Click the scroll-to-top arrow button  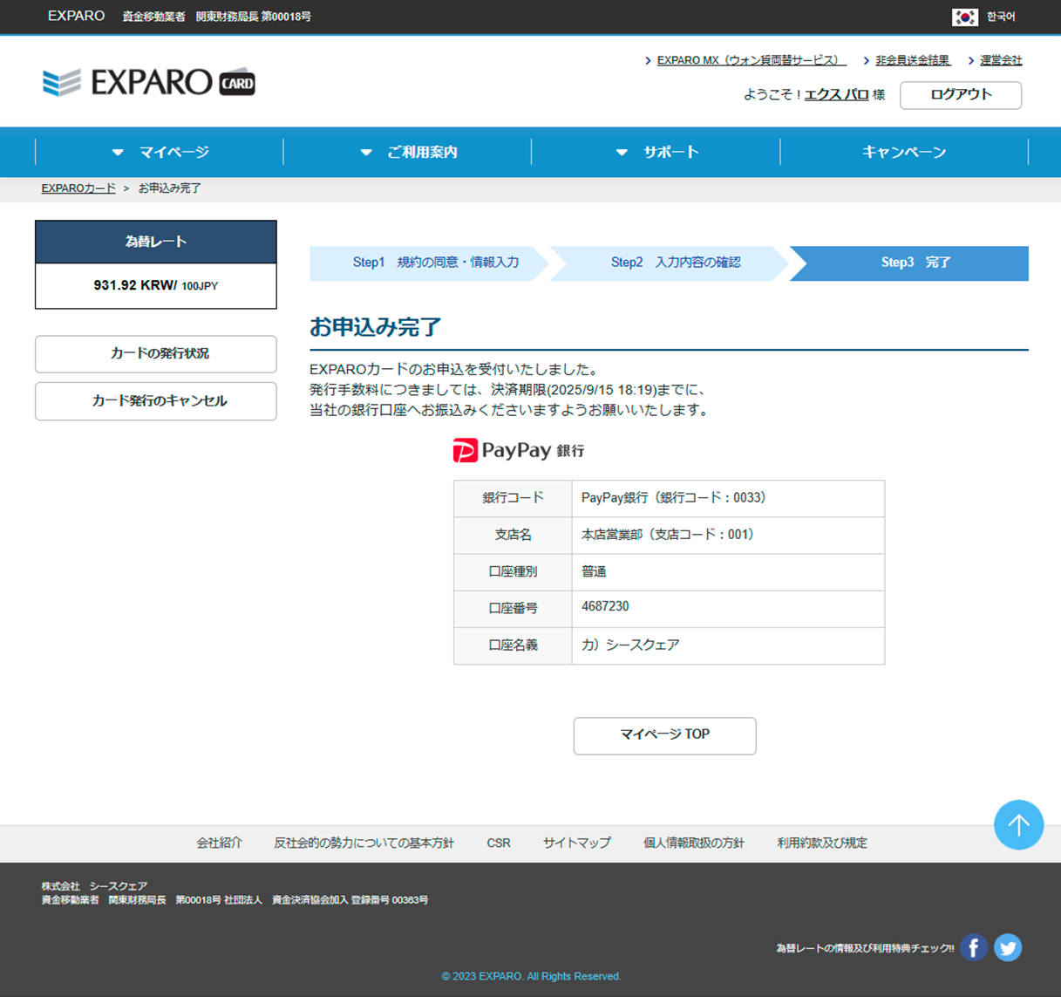pos(1018,824)
